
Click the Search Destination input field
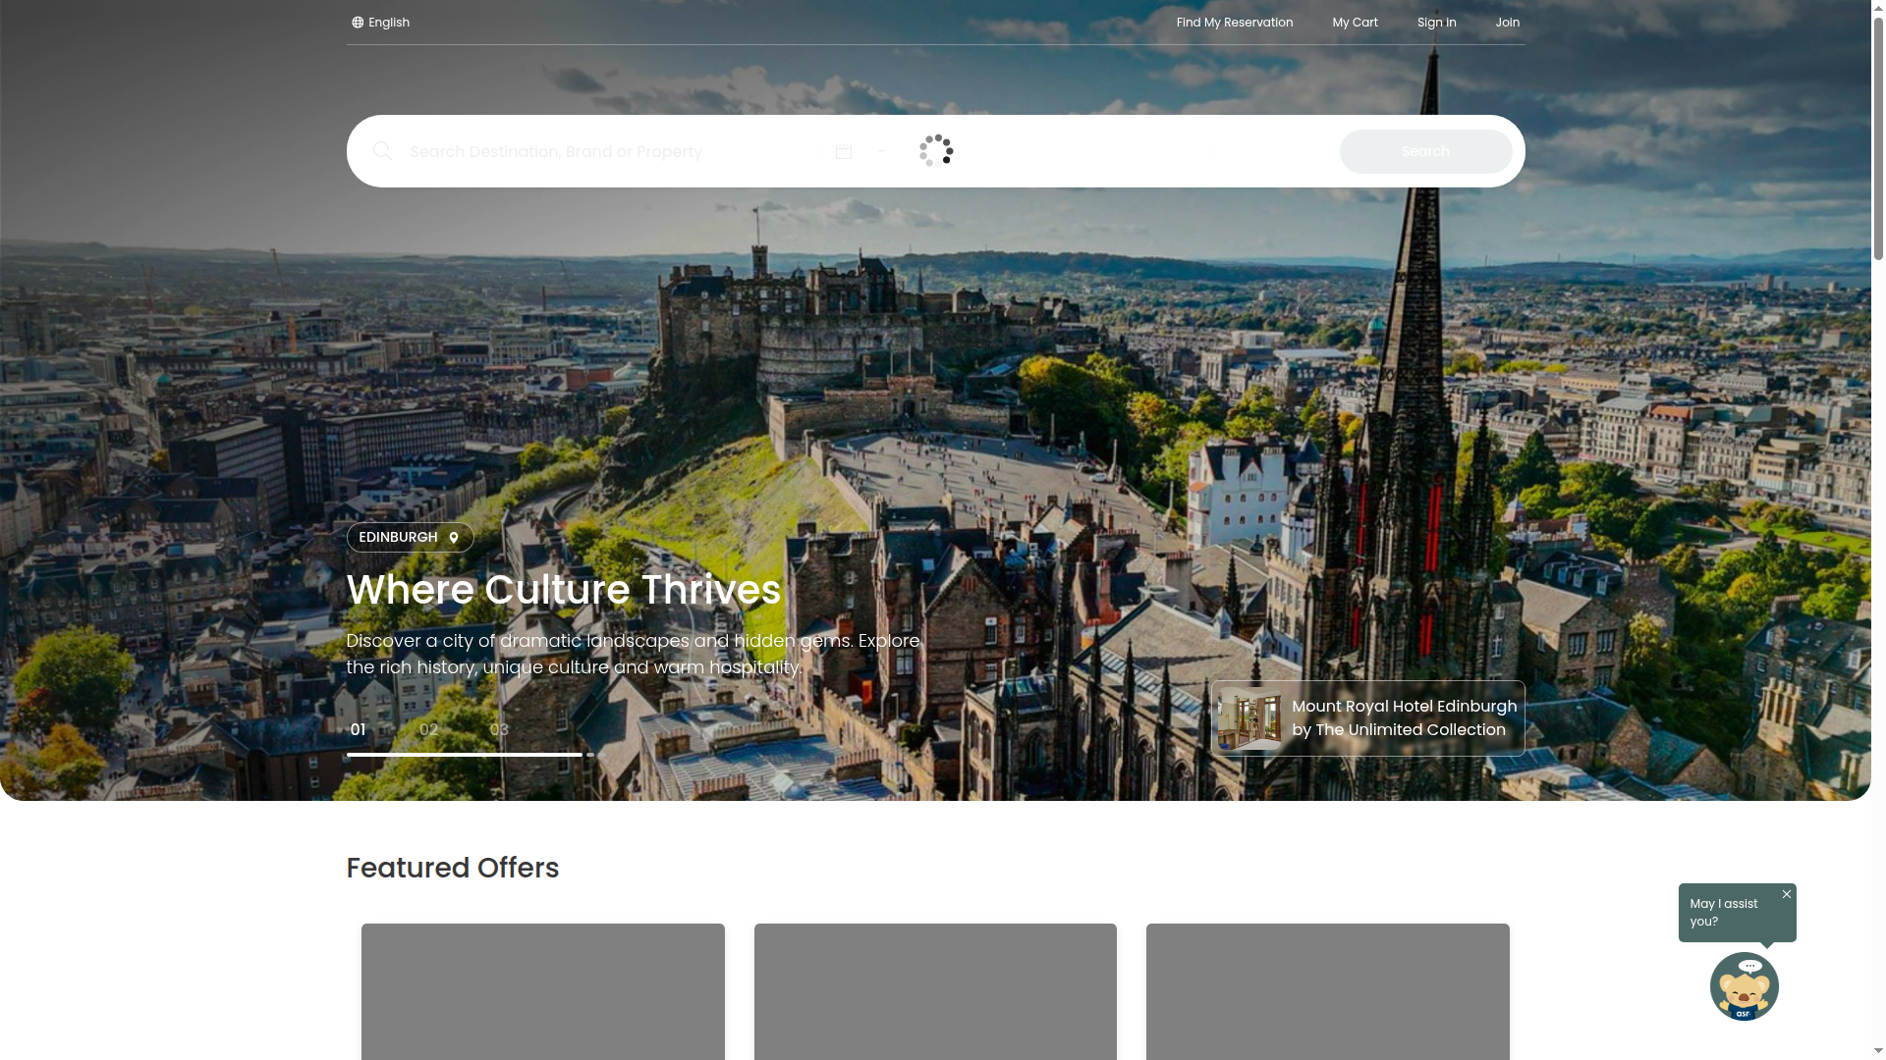[589, 151]
